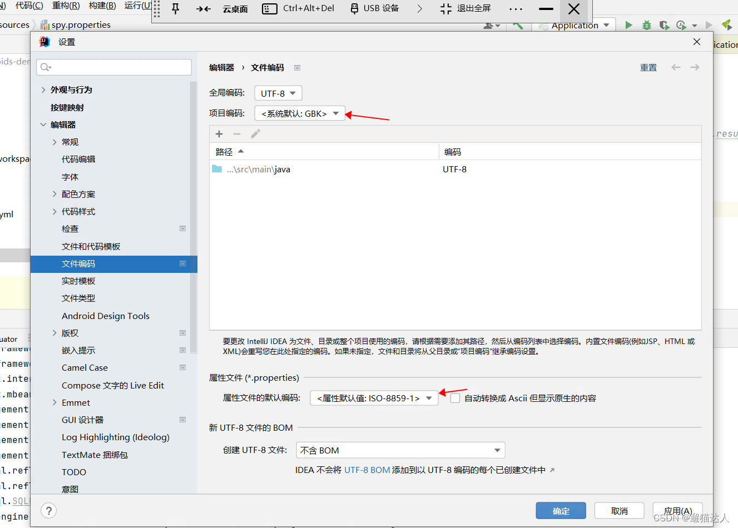Image resolution: width=738 pixels, height=528 pixels.
Task: Select 代码编辑 in the settings tree
Action: (78, 159)
